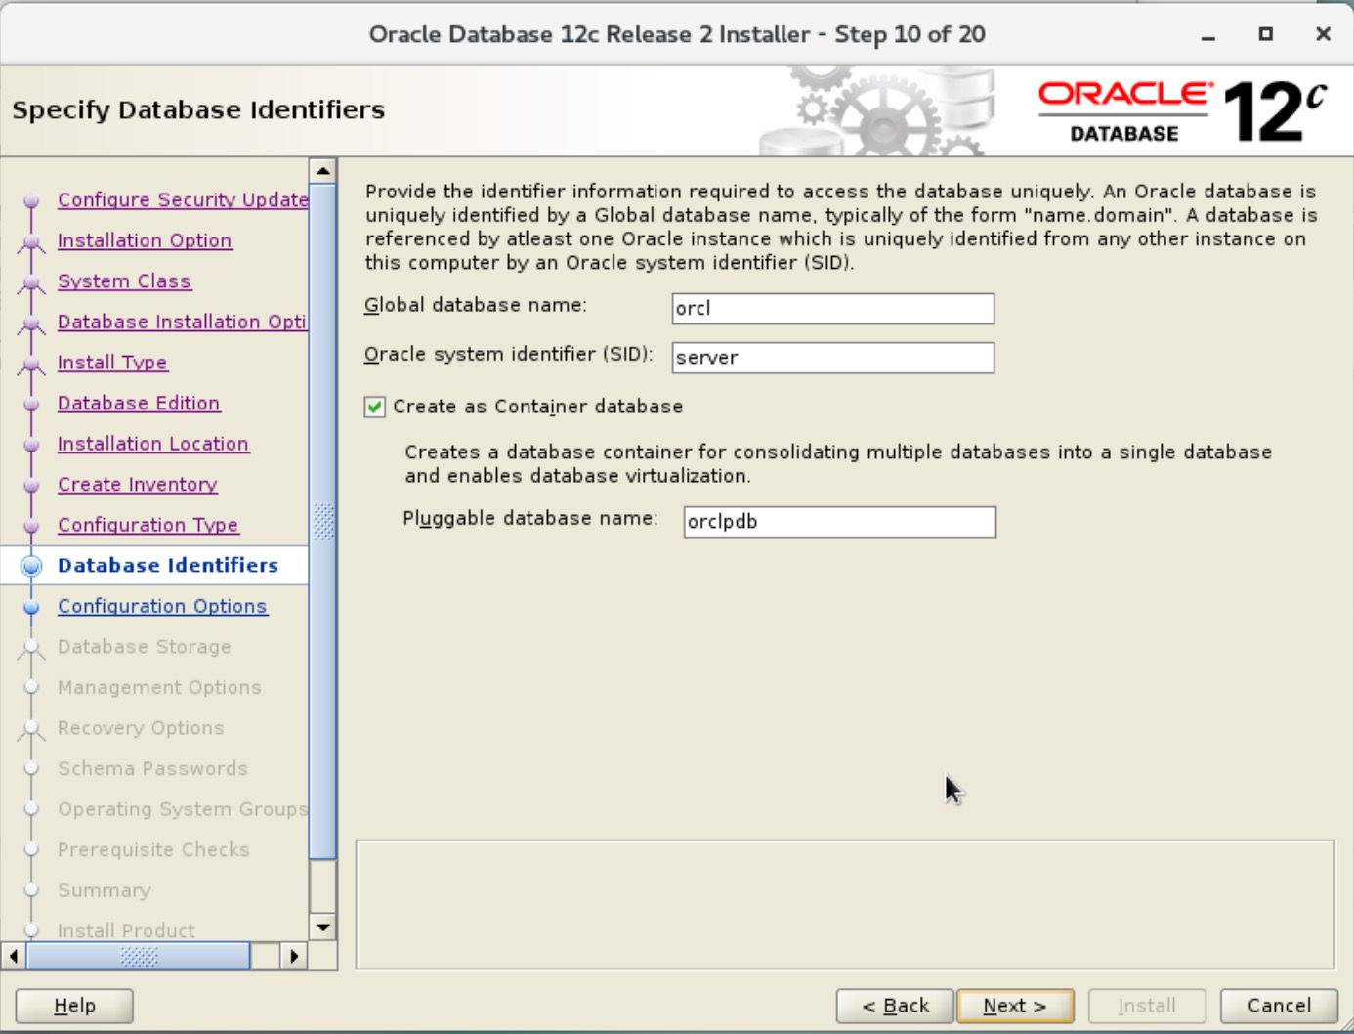Go to Create Inventory step
The height and width of the screenshot is (1034, 1354).
(x=138, y=485)
